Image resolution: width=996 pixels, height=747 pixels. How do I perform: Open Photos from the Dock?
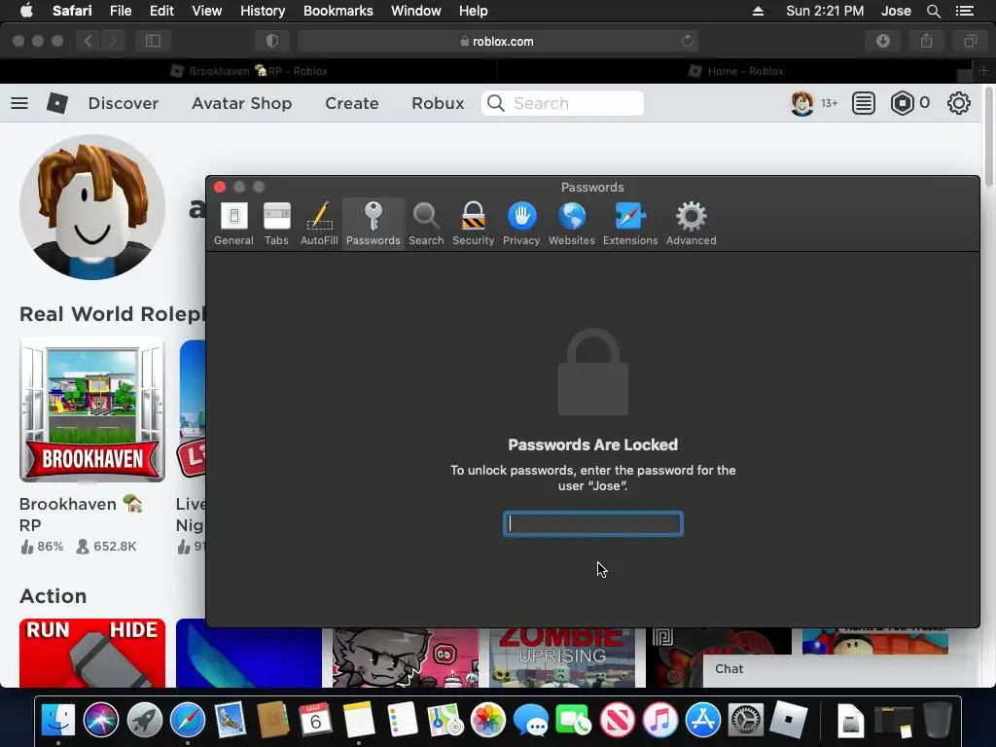coord(488,721)
